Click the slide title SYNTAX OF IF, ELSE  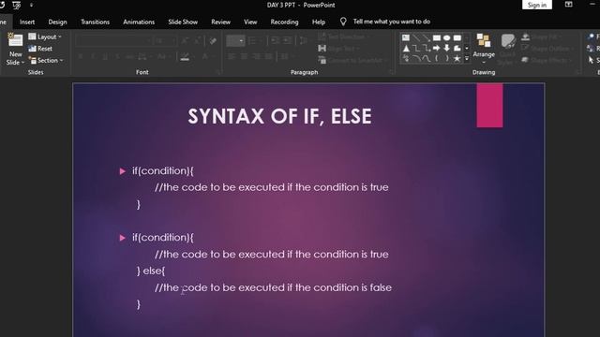(x=279, y=116)
